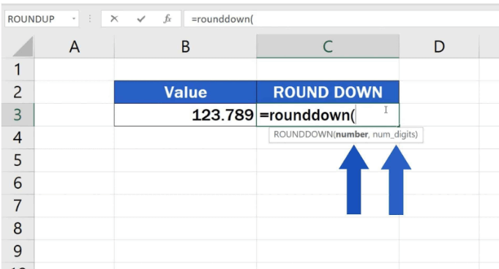
Task: Select column B header
Action: (185, 47)
